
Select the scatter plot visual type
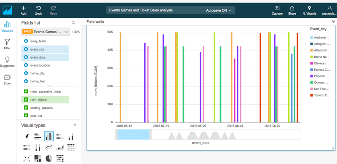[27, 159]
